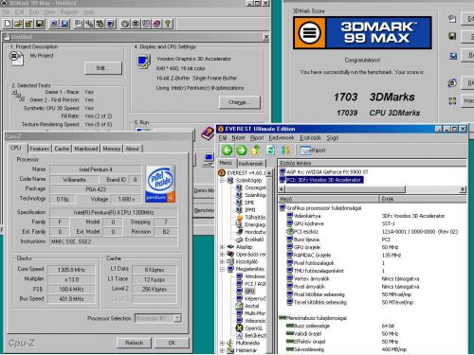Viewport: 474px width, 355px height.
Task: Click device list horizontal scrollbar thumb
Action: tap(344, 189)
